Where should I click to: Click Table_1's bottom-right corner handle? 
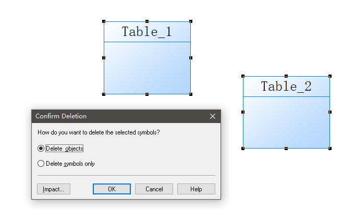191,94
